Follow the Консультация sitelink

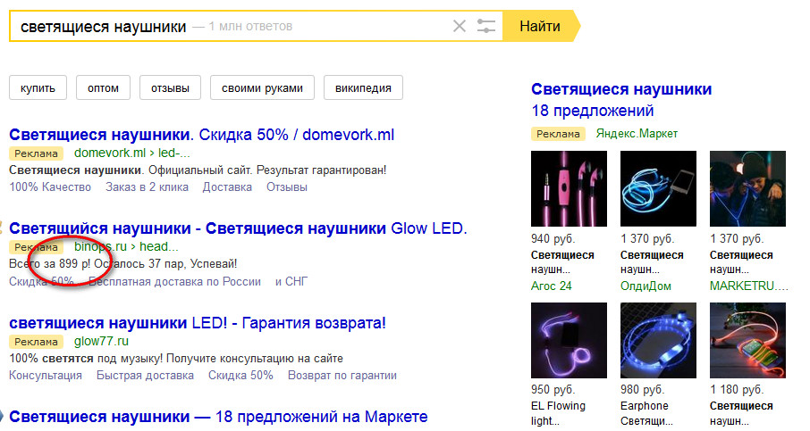[x=46, y=376]
